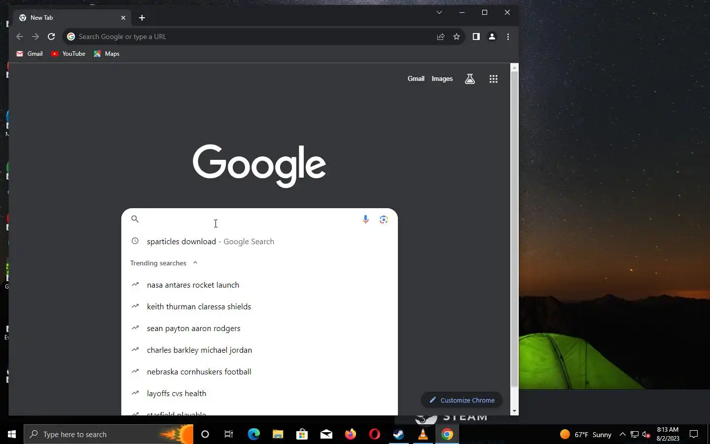Open the Images link at page top
Viewport: 710px width, 444px height.
coord(442,78)
